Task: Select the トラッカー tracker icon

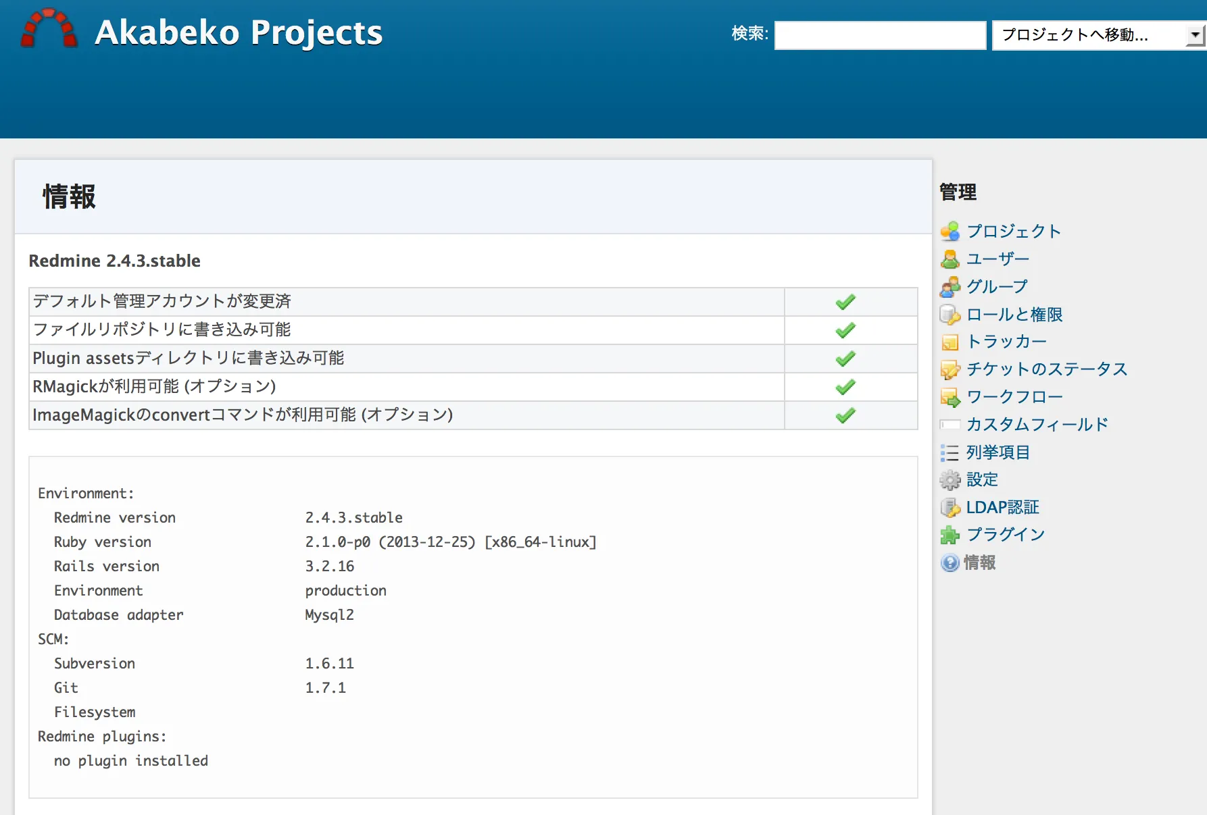Action: coord(951,342)
